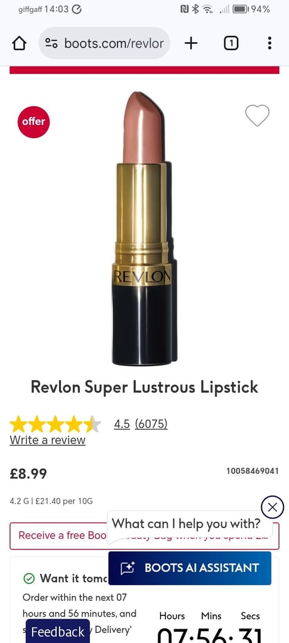Open the Revlon lipstick product image
The height and width of the screenshot is (643, 289).
pyautogui.click(x=142, y=228)
